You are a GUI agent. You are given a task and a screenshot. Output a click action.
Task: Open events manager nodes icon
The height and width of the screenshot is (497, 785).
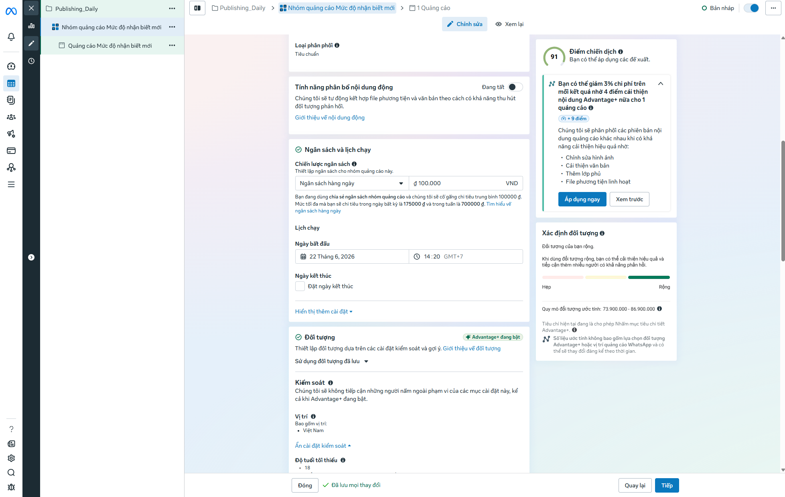[x=11, y=168]
